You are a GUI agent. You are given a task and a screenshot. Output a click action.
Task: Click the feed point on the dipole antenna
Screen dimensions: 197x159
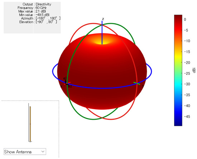click(30, 124)
